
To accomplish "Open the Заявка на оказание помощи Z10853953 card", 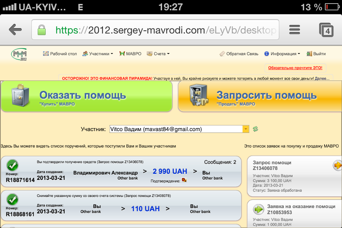I will pos(295,214).
